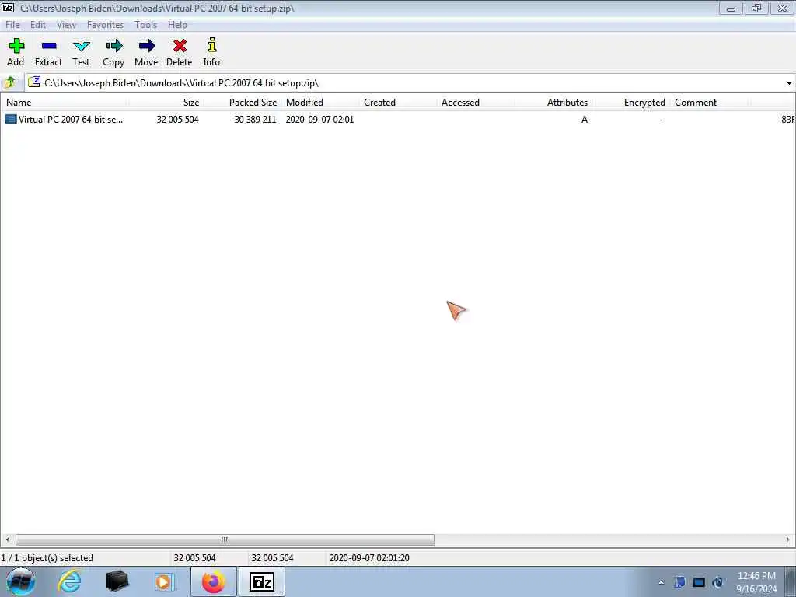
Task: Click the black box taskbar icon
Action: pyautogui.click(x=117, y=581)
